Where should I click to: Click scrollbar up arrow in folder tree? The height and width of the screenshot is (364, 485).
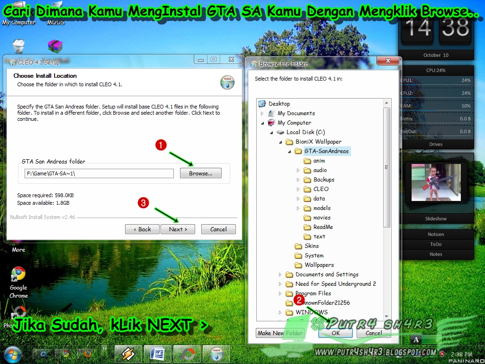(x=386, y=103)
